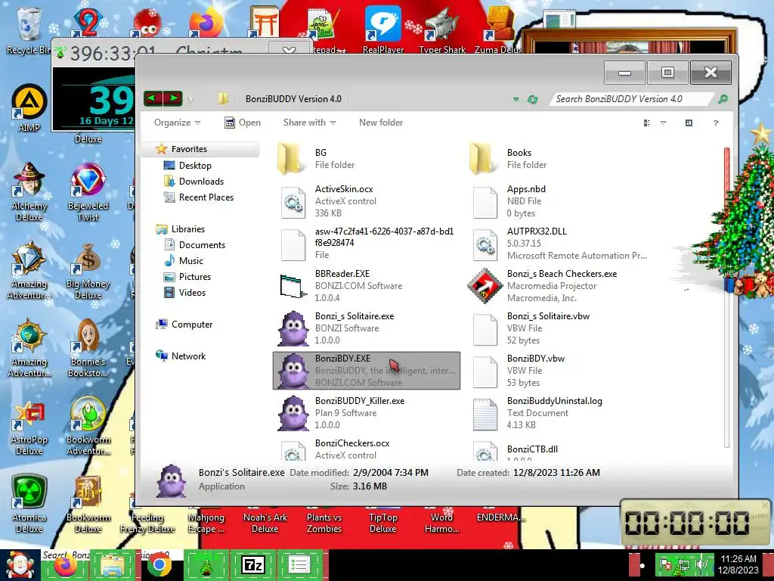Open the Atomica Deluxe desktop shortcut

(29, 504)
